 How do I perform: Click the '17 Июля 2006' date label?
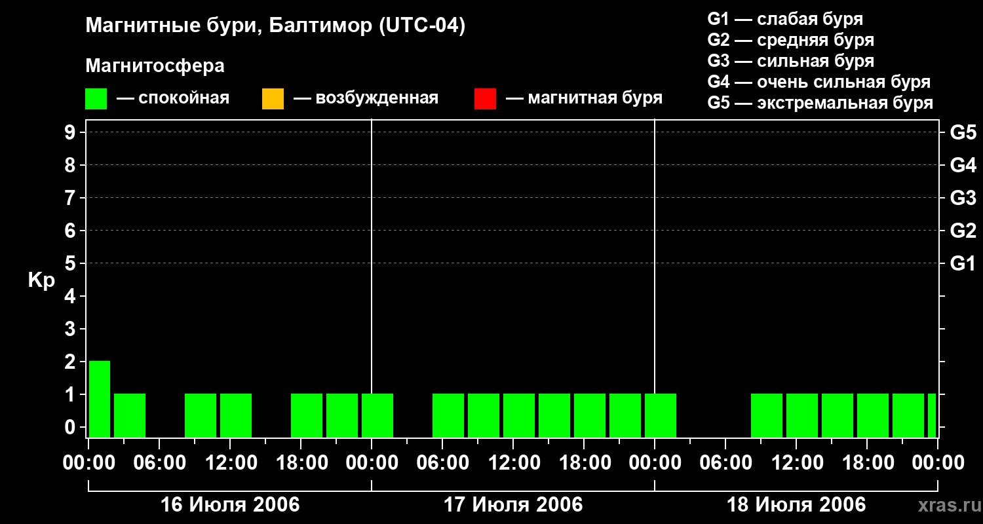coord(513,505)
